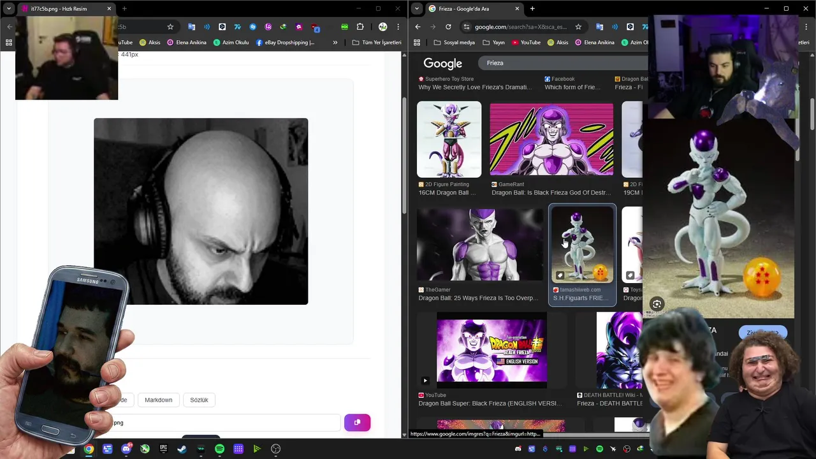
Task: Open OBS Studio from the taskbar
Action: [275, 449]
